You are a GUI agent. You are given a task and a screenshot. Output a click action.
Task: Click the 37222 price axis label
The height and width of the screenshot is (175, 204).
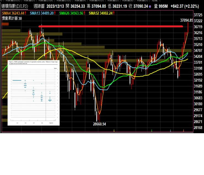click(198, 21)
